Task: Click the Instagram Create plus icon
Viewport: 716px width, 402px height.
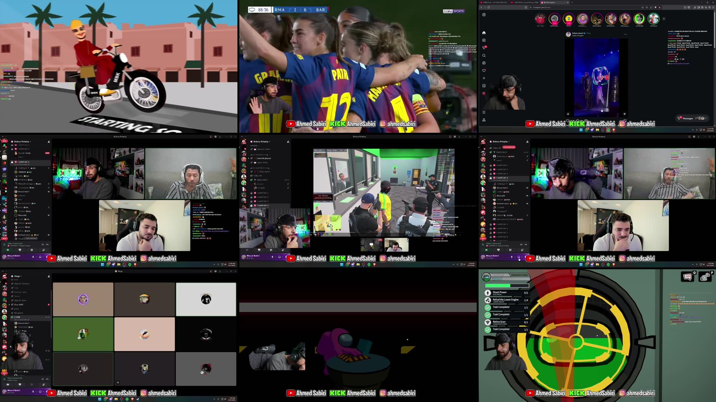Action: (484, 78)
